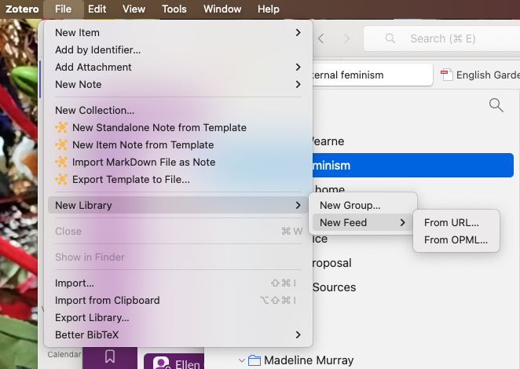Choose New Standalone Note from Template

(x=178, y=127)
